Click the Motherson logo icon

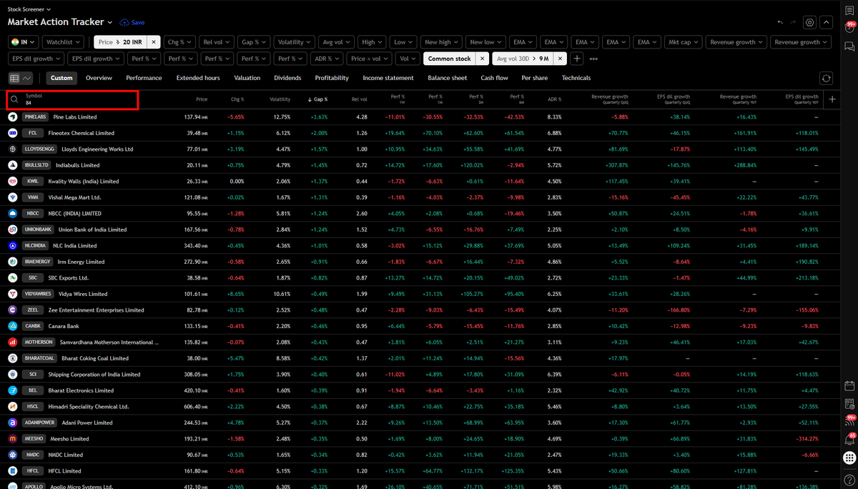click(13, 342)
